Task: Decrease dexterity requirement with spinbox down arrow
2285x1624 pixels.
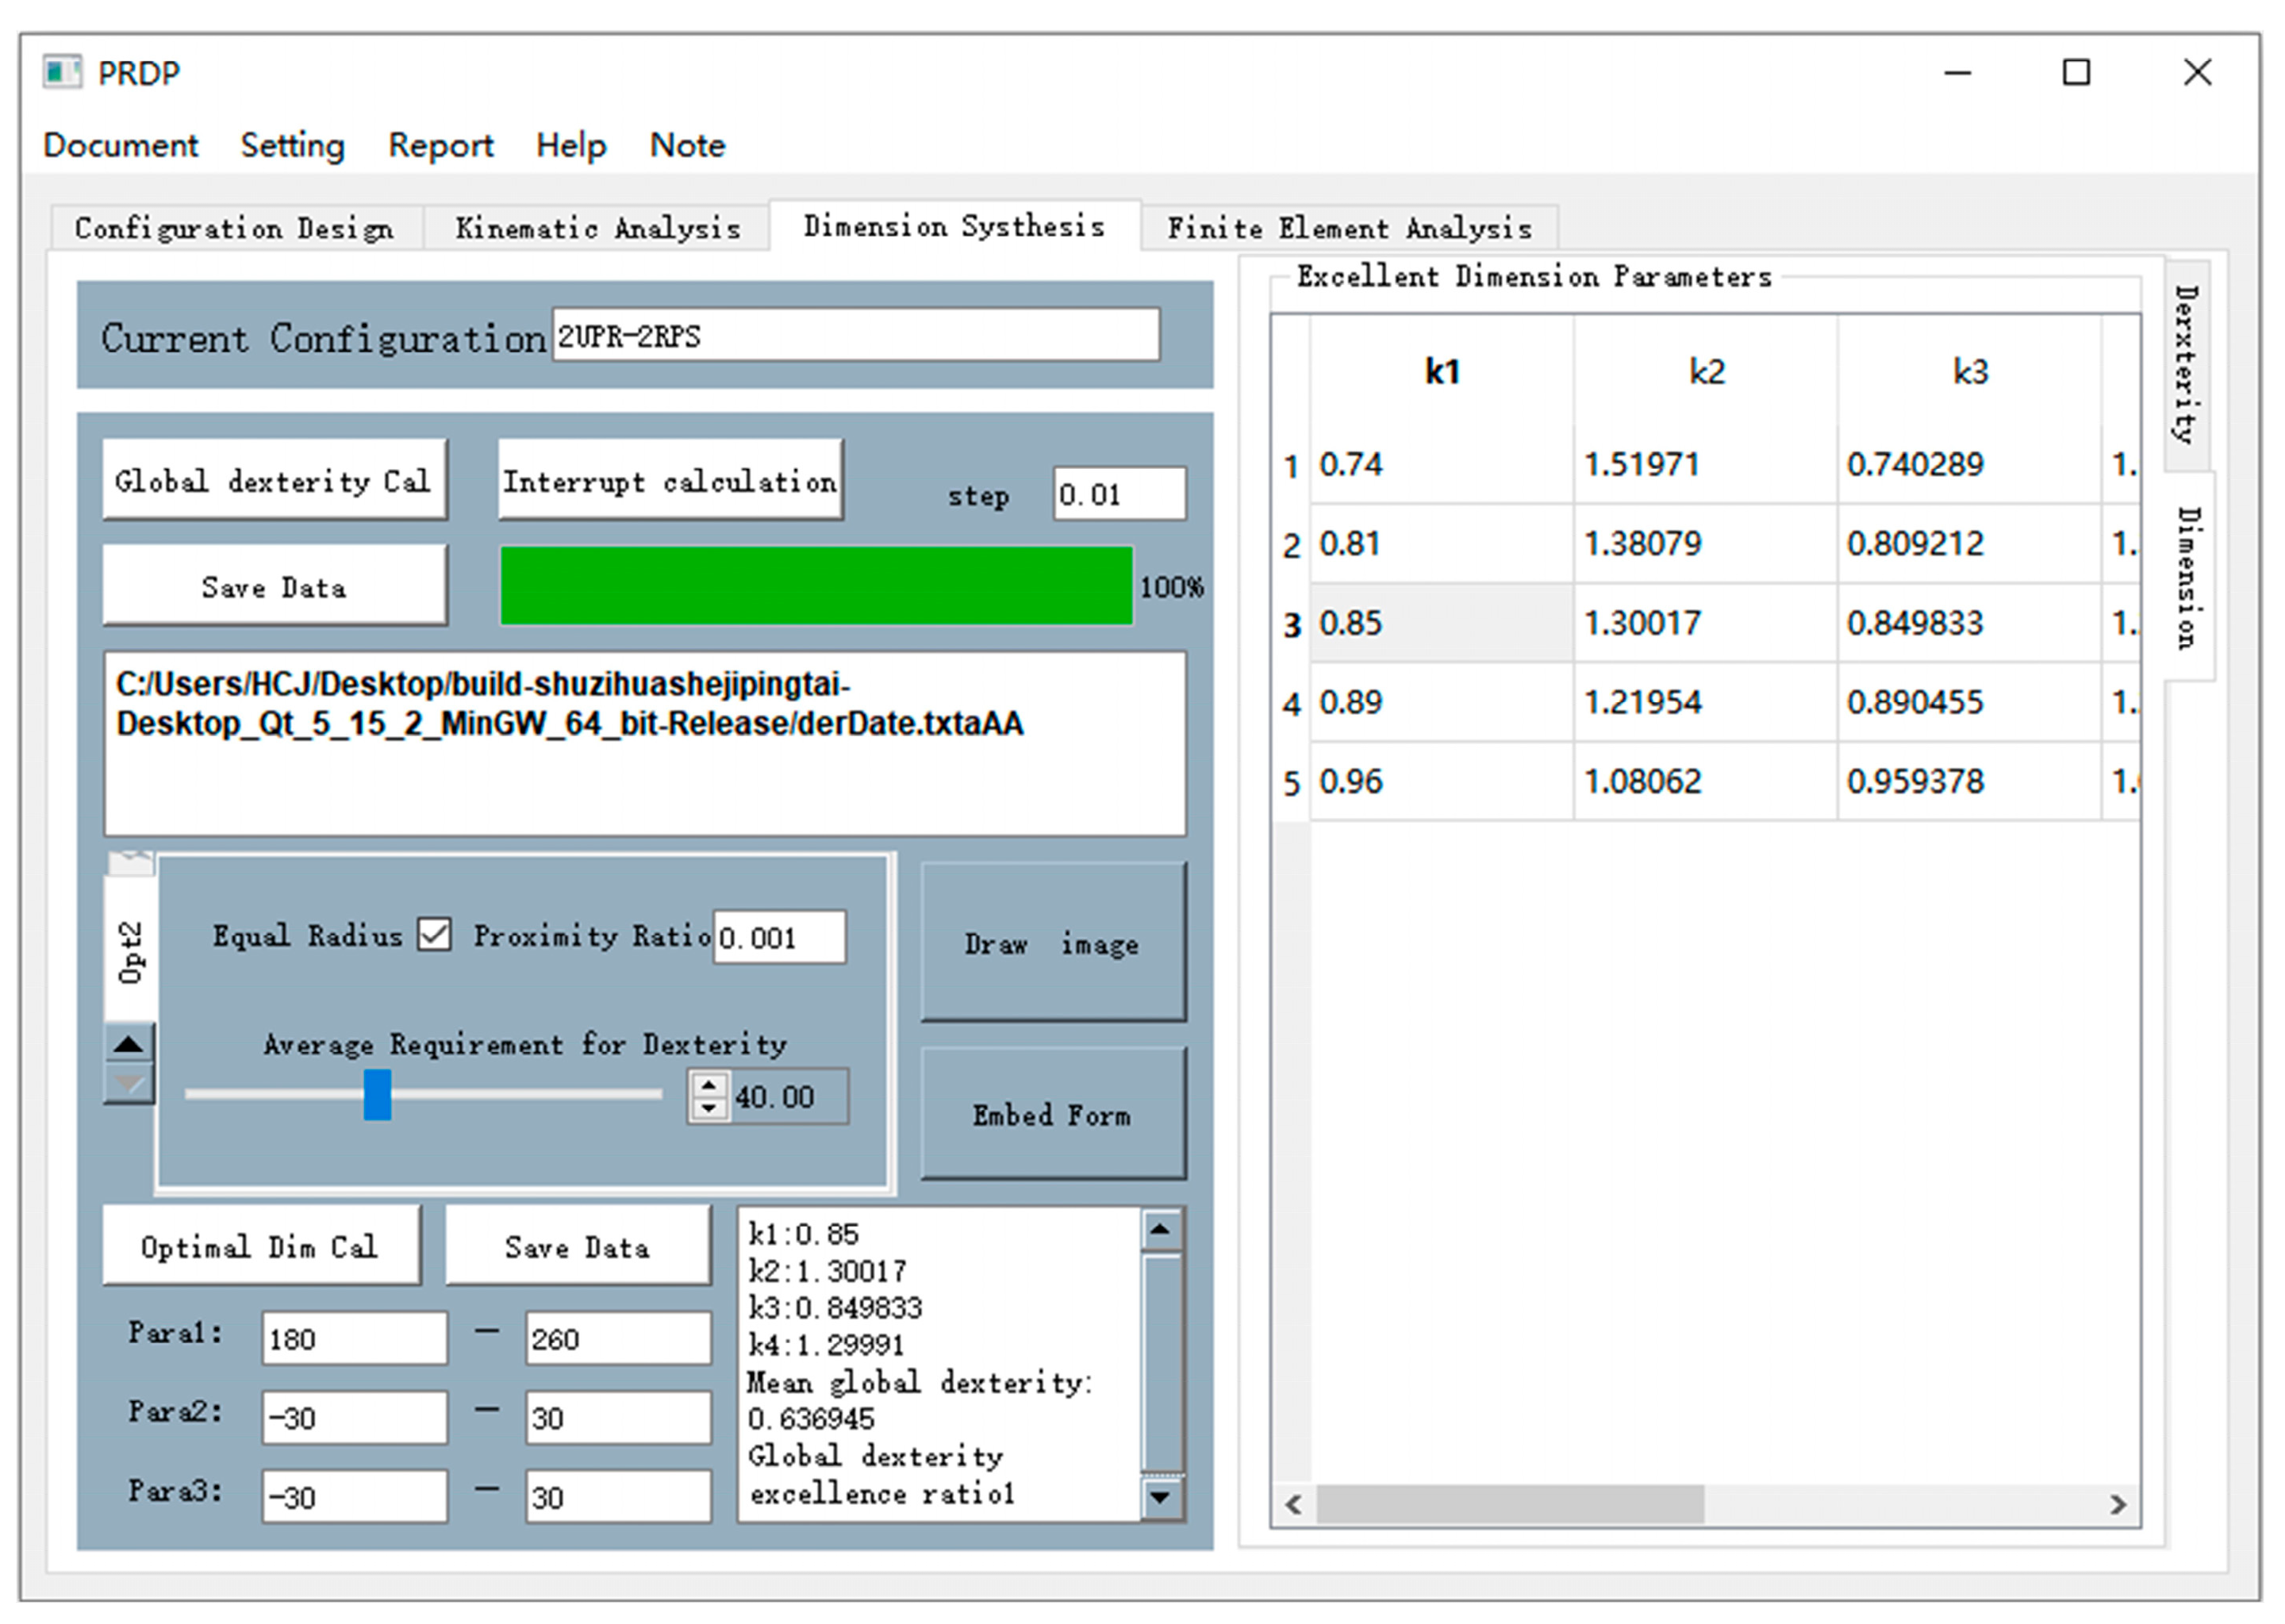Action: click(x=709, y=1108)
